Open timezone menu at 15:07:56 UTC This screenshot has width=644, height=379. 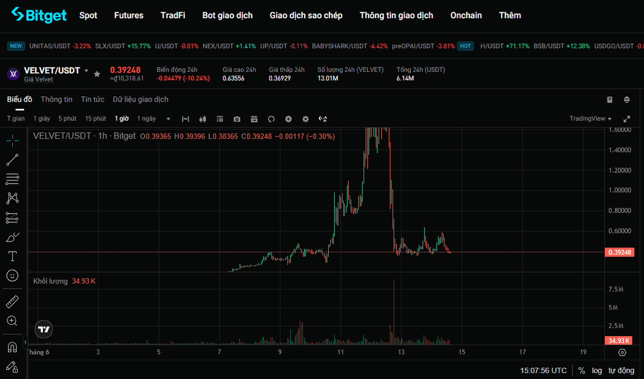click(544, 370)
